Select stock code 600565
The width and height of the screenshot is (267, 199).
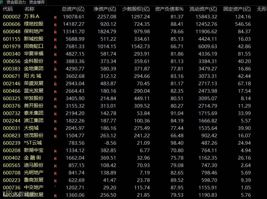tap(12, 165)
